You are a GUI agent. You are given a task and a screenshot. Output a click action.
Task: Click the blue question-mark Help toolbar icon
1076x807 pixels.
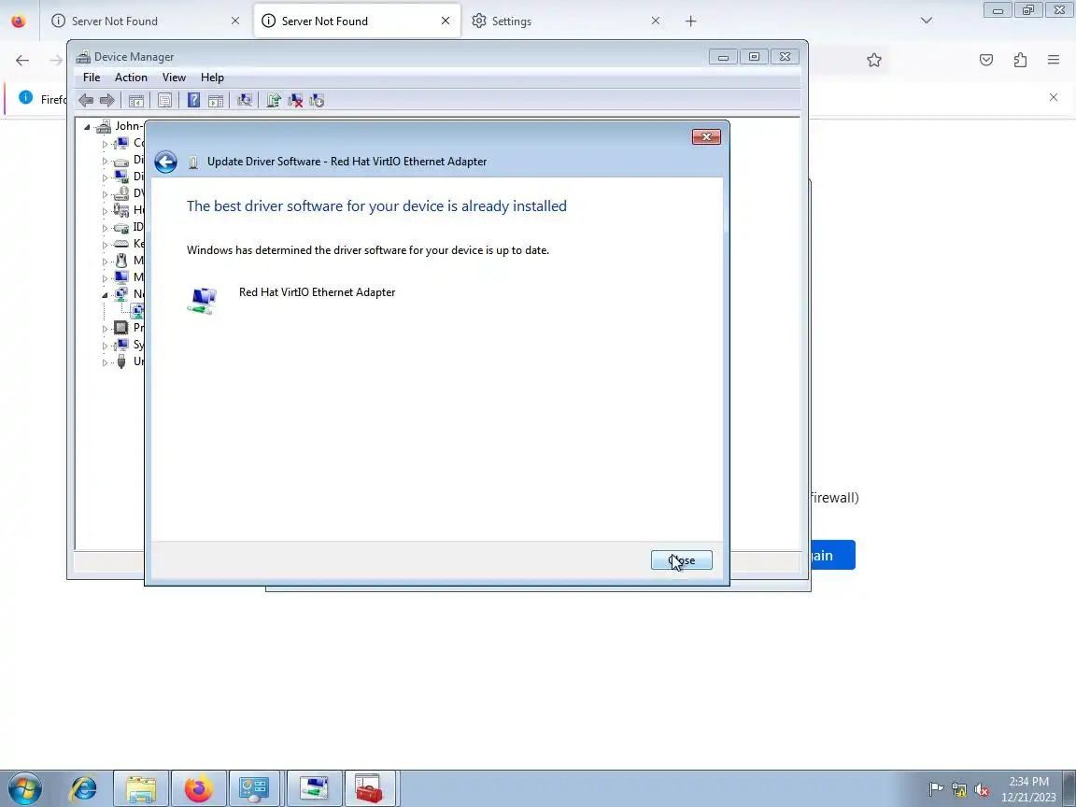click(x=193, y=101)
